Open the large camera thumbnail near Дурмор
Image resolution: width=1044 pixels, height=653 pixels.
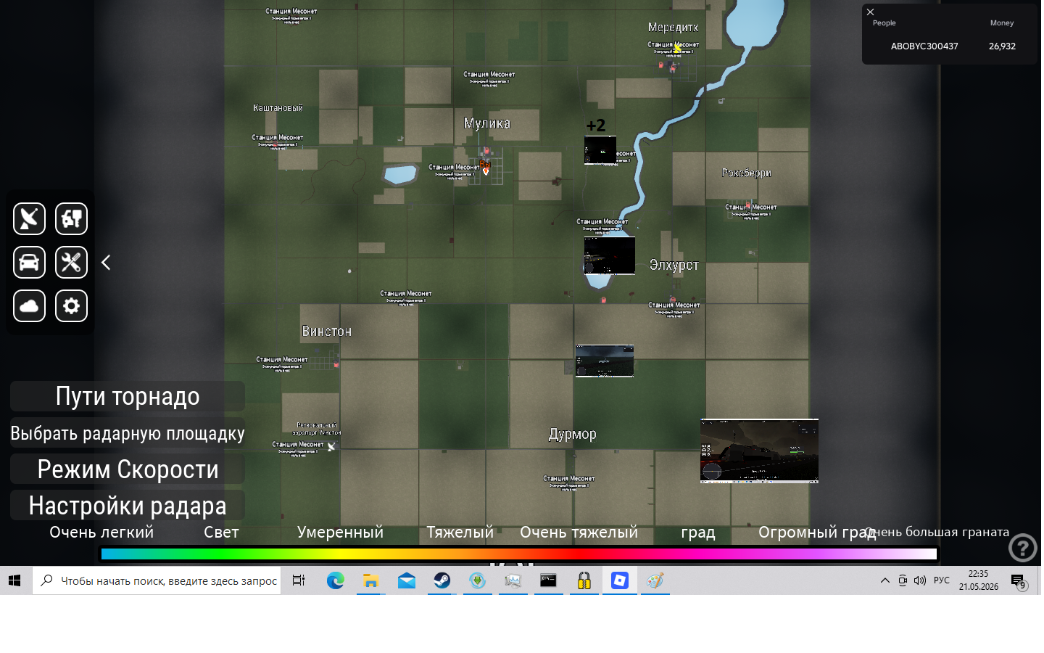759,451
